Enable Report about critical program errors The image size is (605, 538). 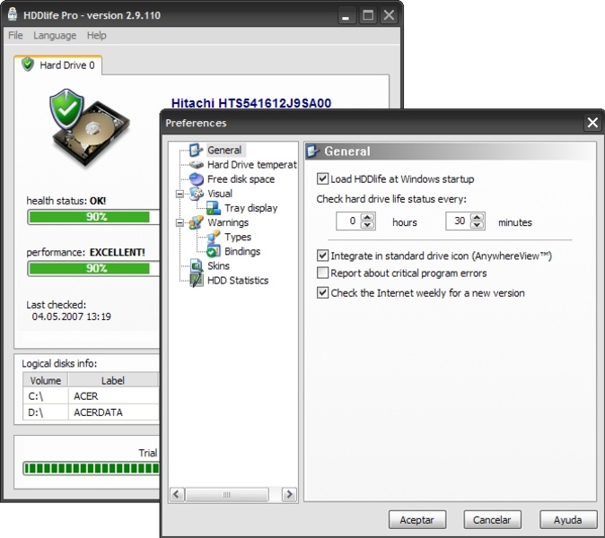pos(323,273)
